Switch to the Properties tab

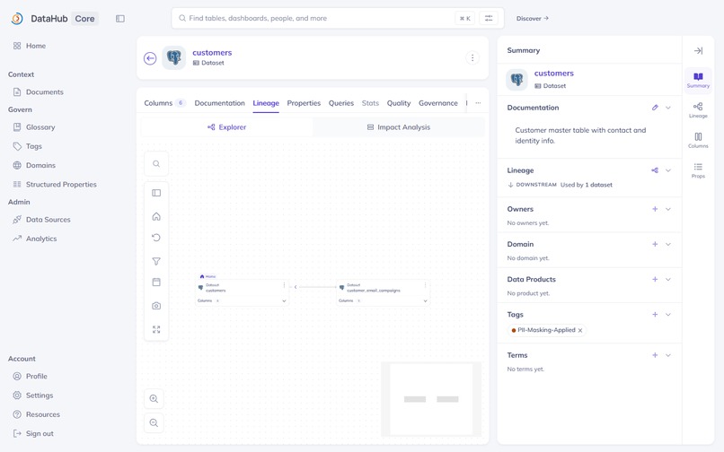point(304,103)
